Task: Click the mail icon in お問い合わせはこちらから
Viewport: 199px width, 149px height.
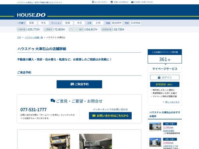Action: pos(94,116)
